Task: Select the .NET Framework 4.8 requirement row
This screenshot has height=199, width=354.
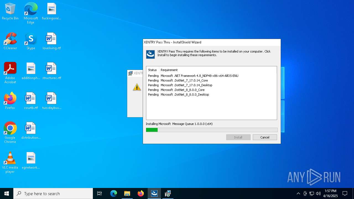Action: pos(211,76)
